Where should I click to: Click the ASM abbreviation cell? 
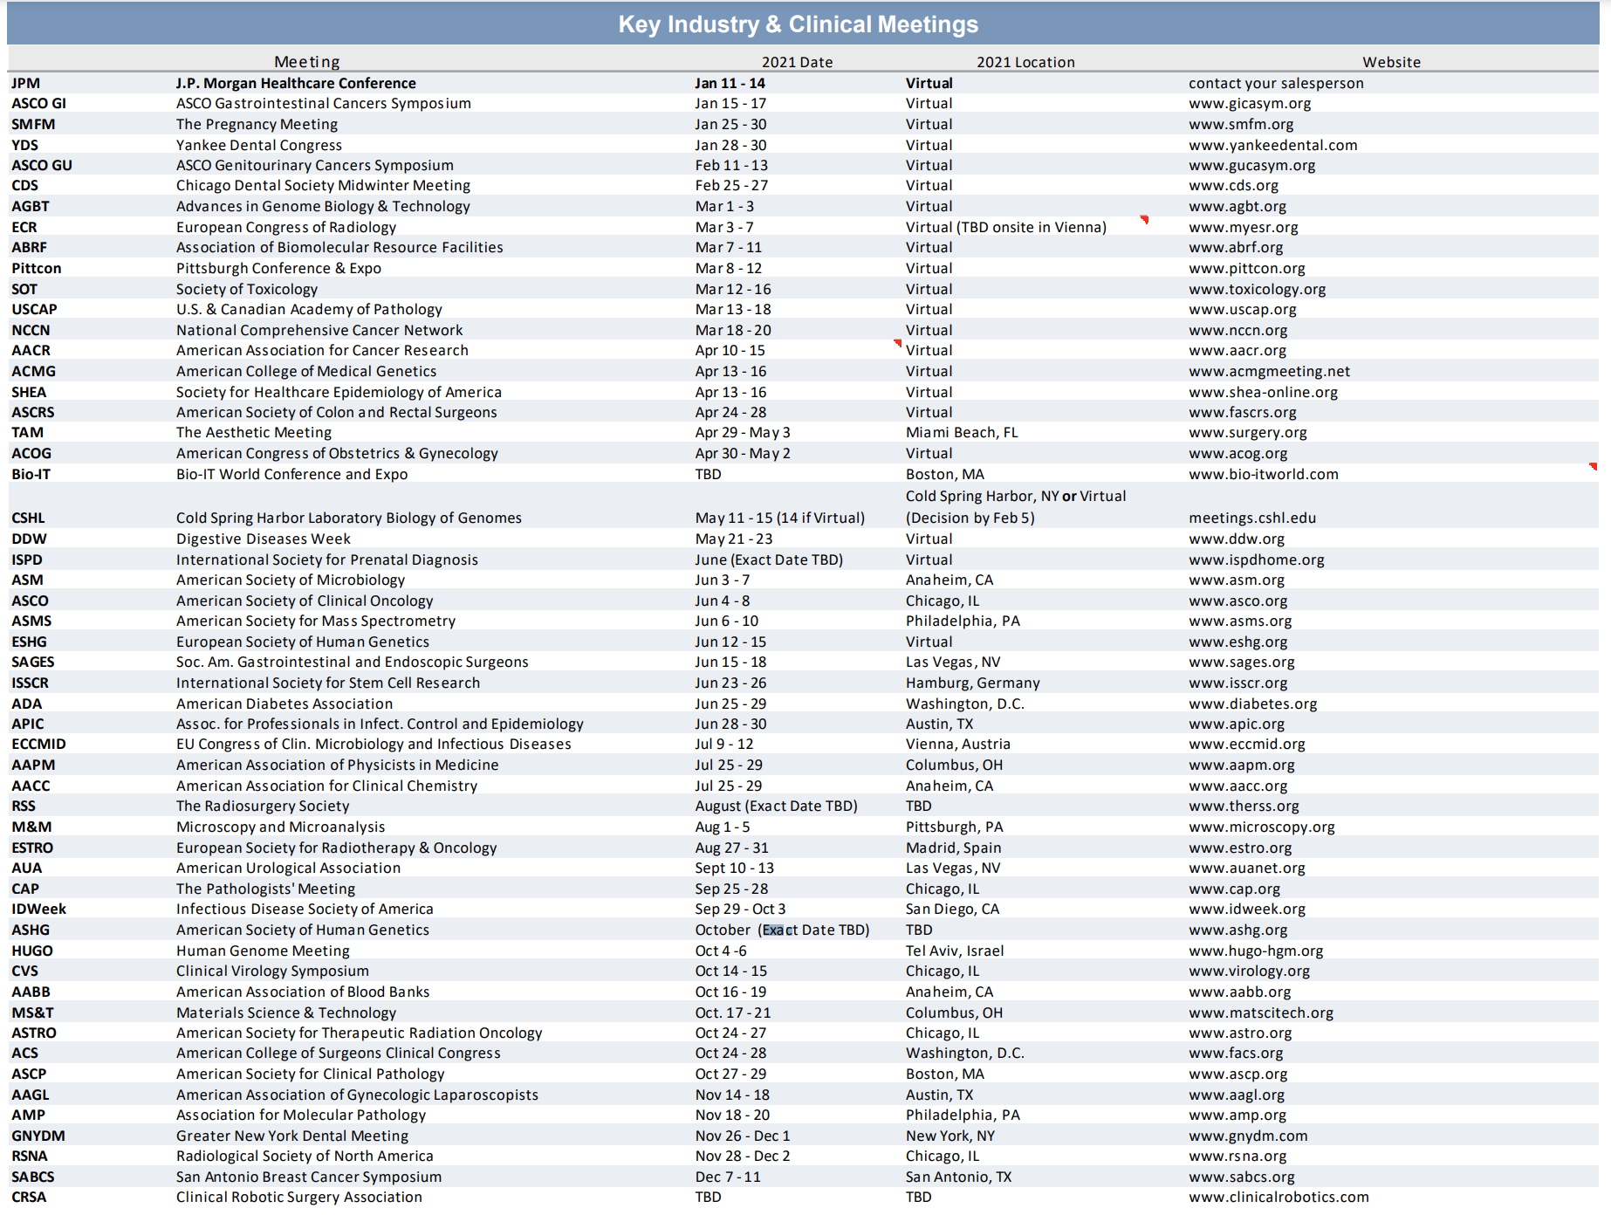27,580
